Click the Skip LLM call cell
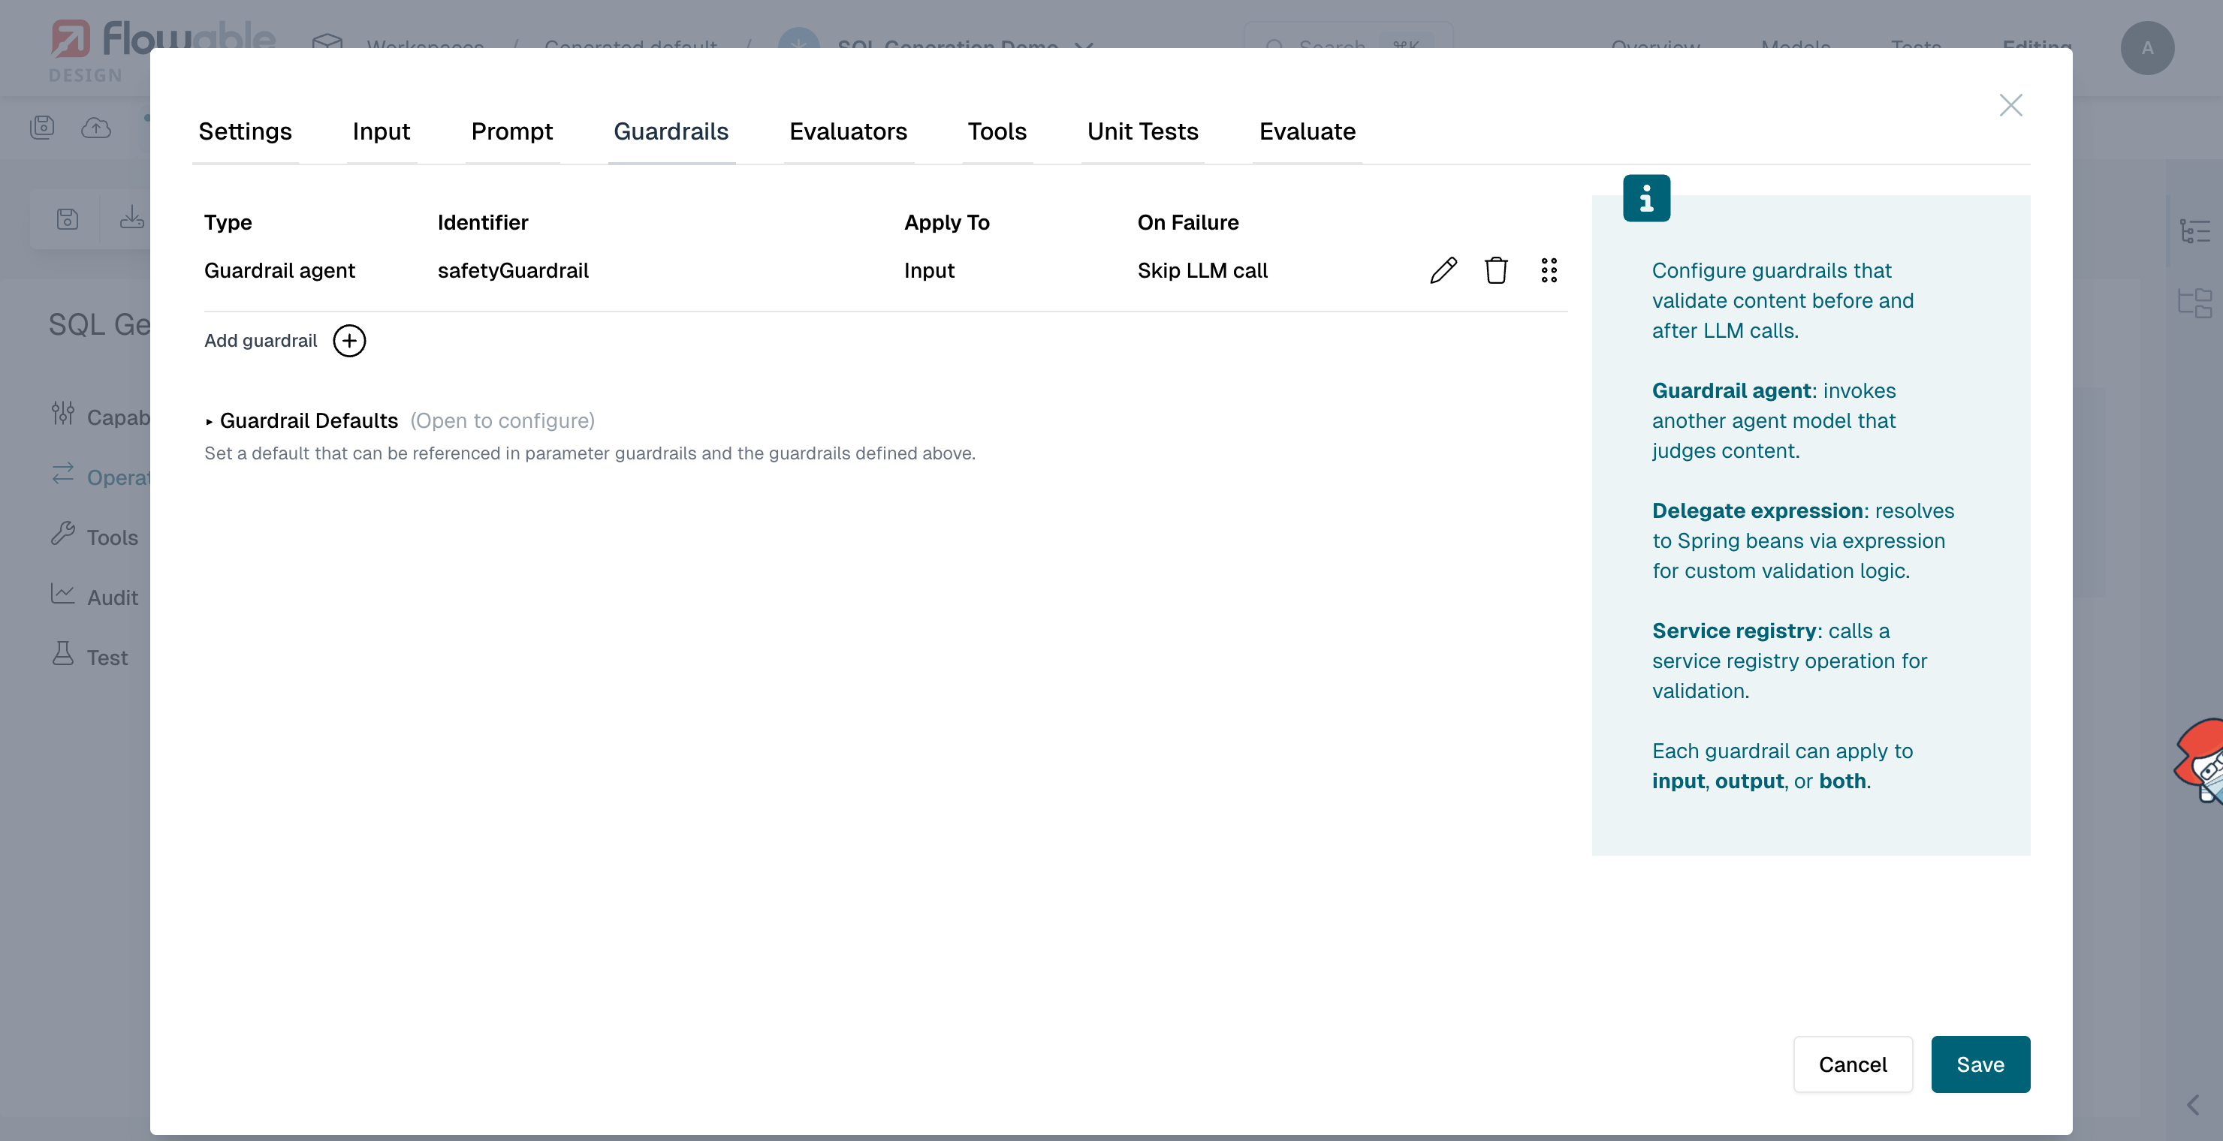This screenshot has width=2223, height=1141. [1202, 271]
